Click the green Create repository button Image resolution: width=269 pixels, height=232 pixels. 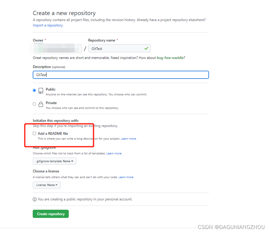coord(51,214)
